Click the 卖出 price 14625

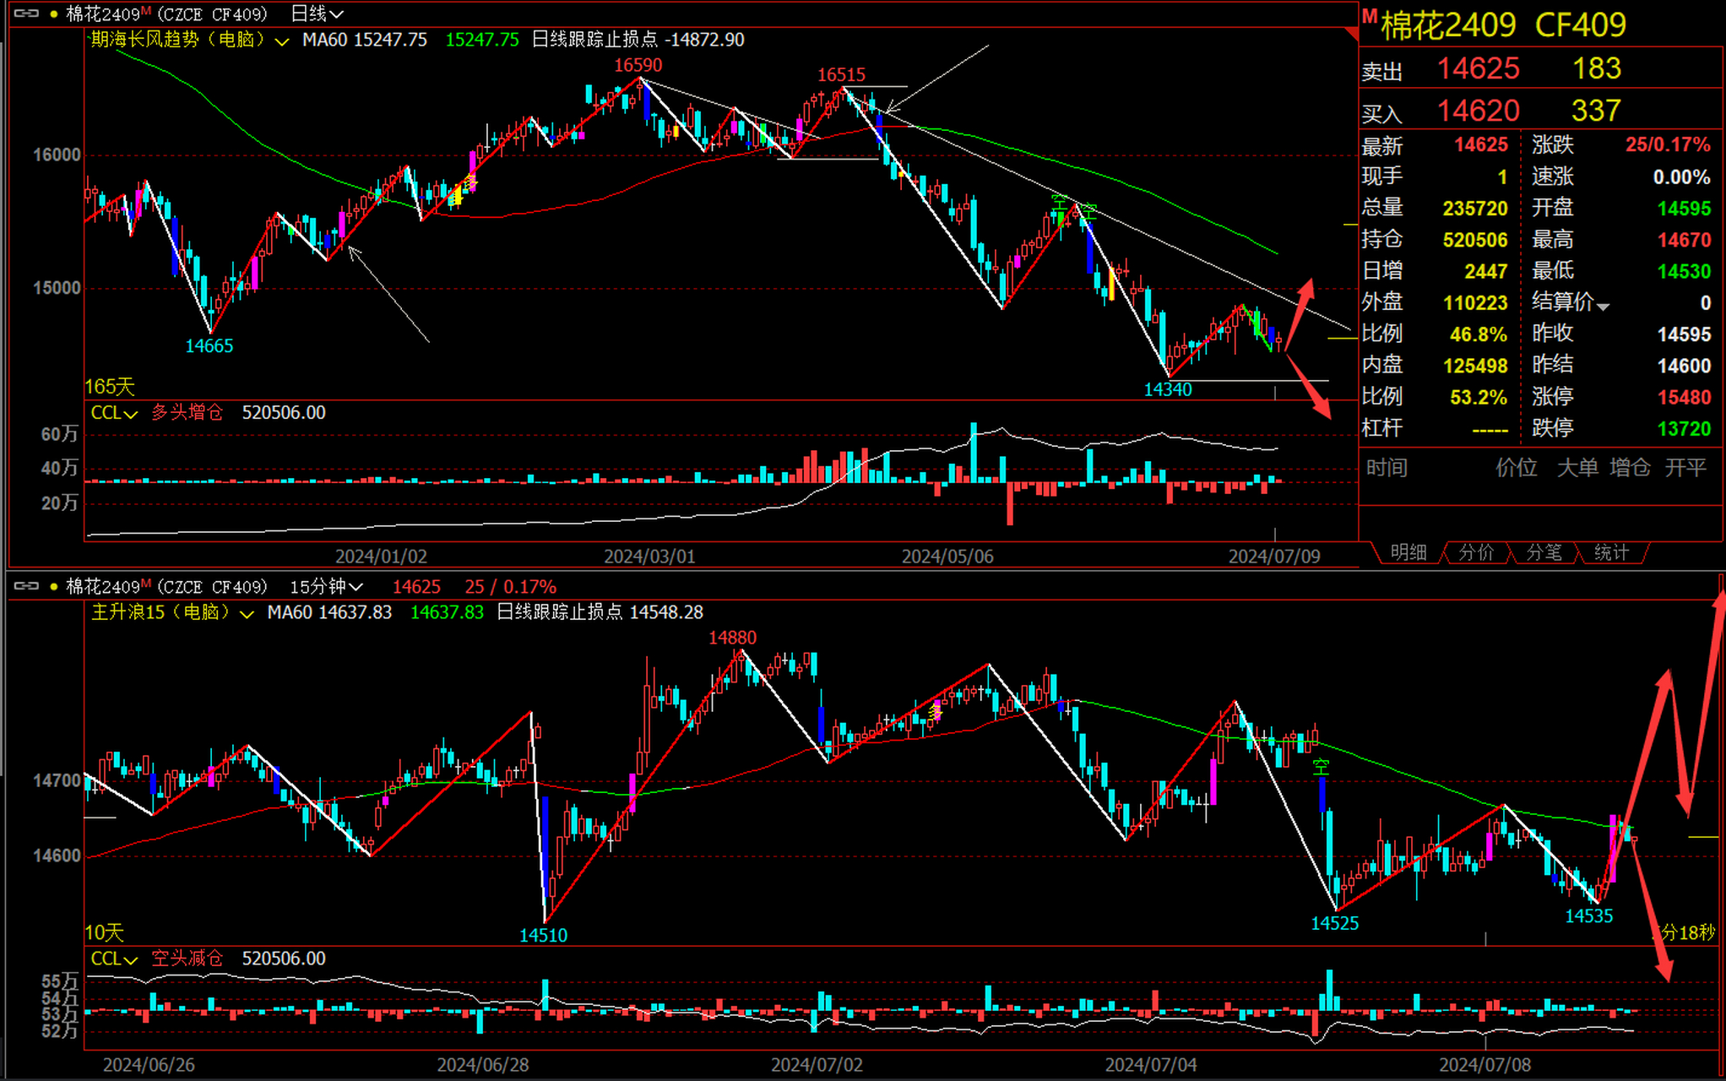[1478, 68]
